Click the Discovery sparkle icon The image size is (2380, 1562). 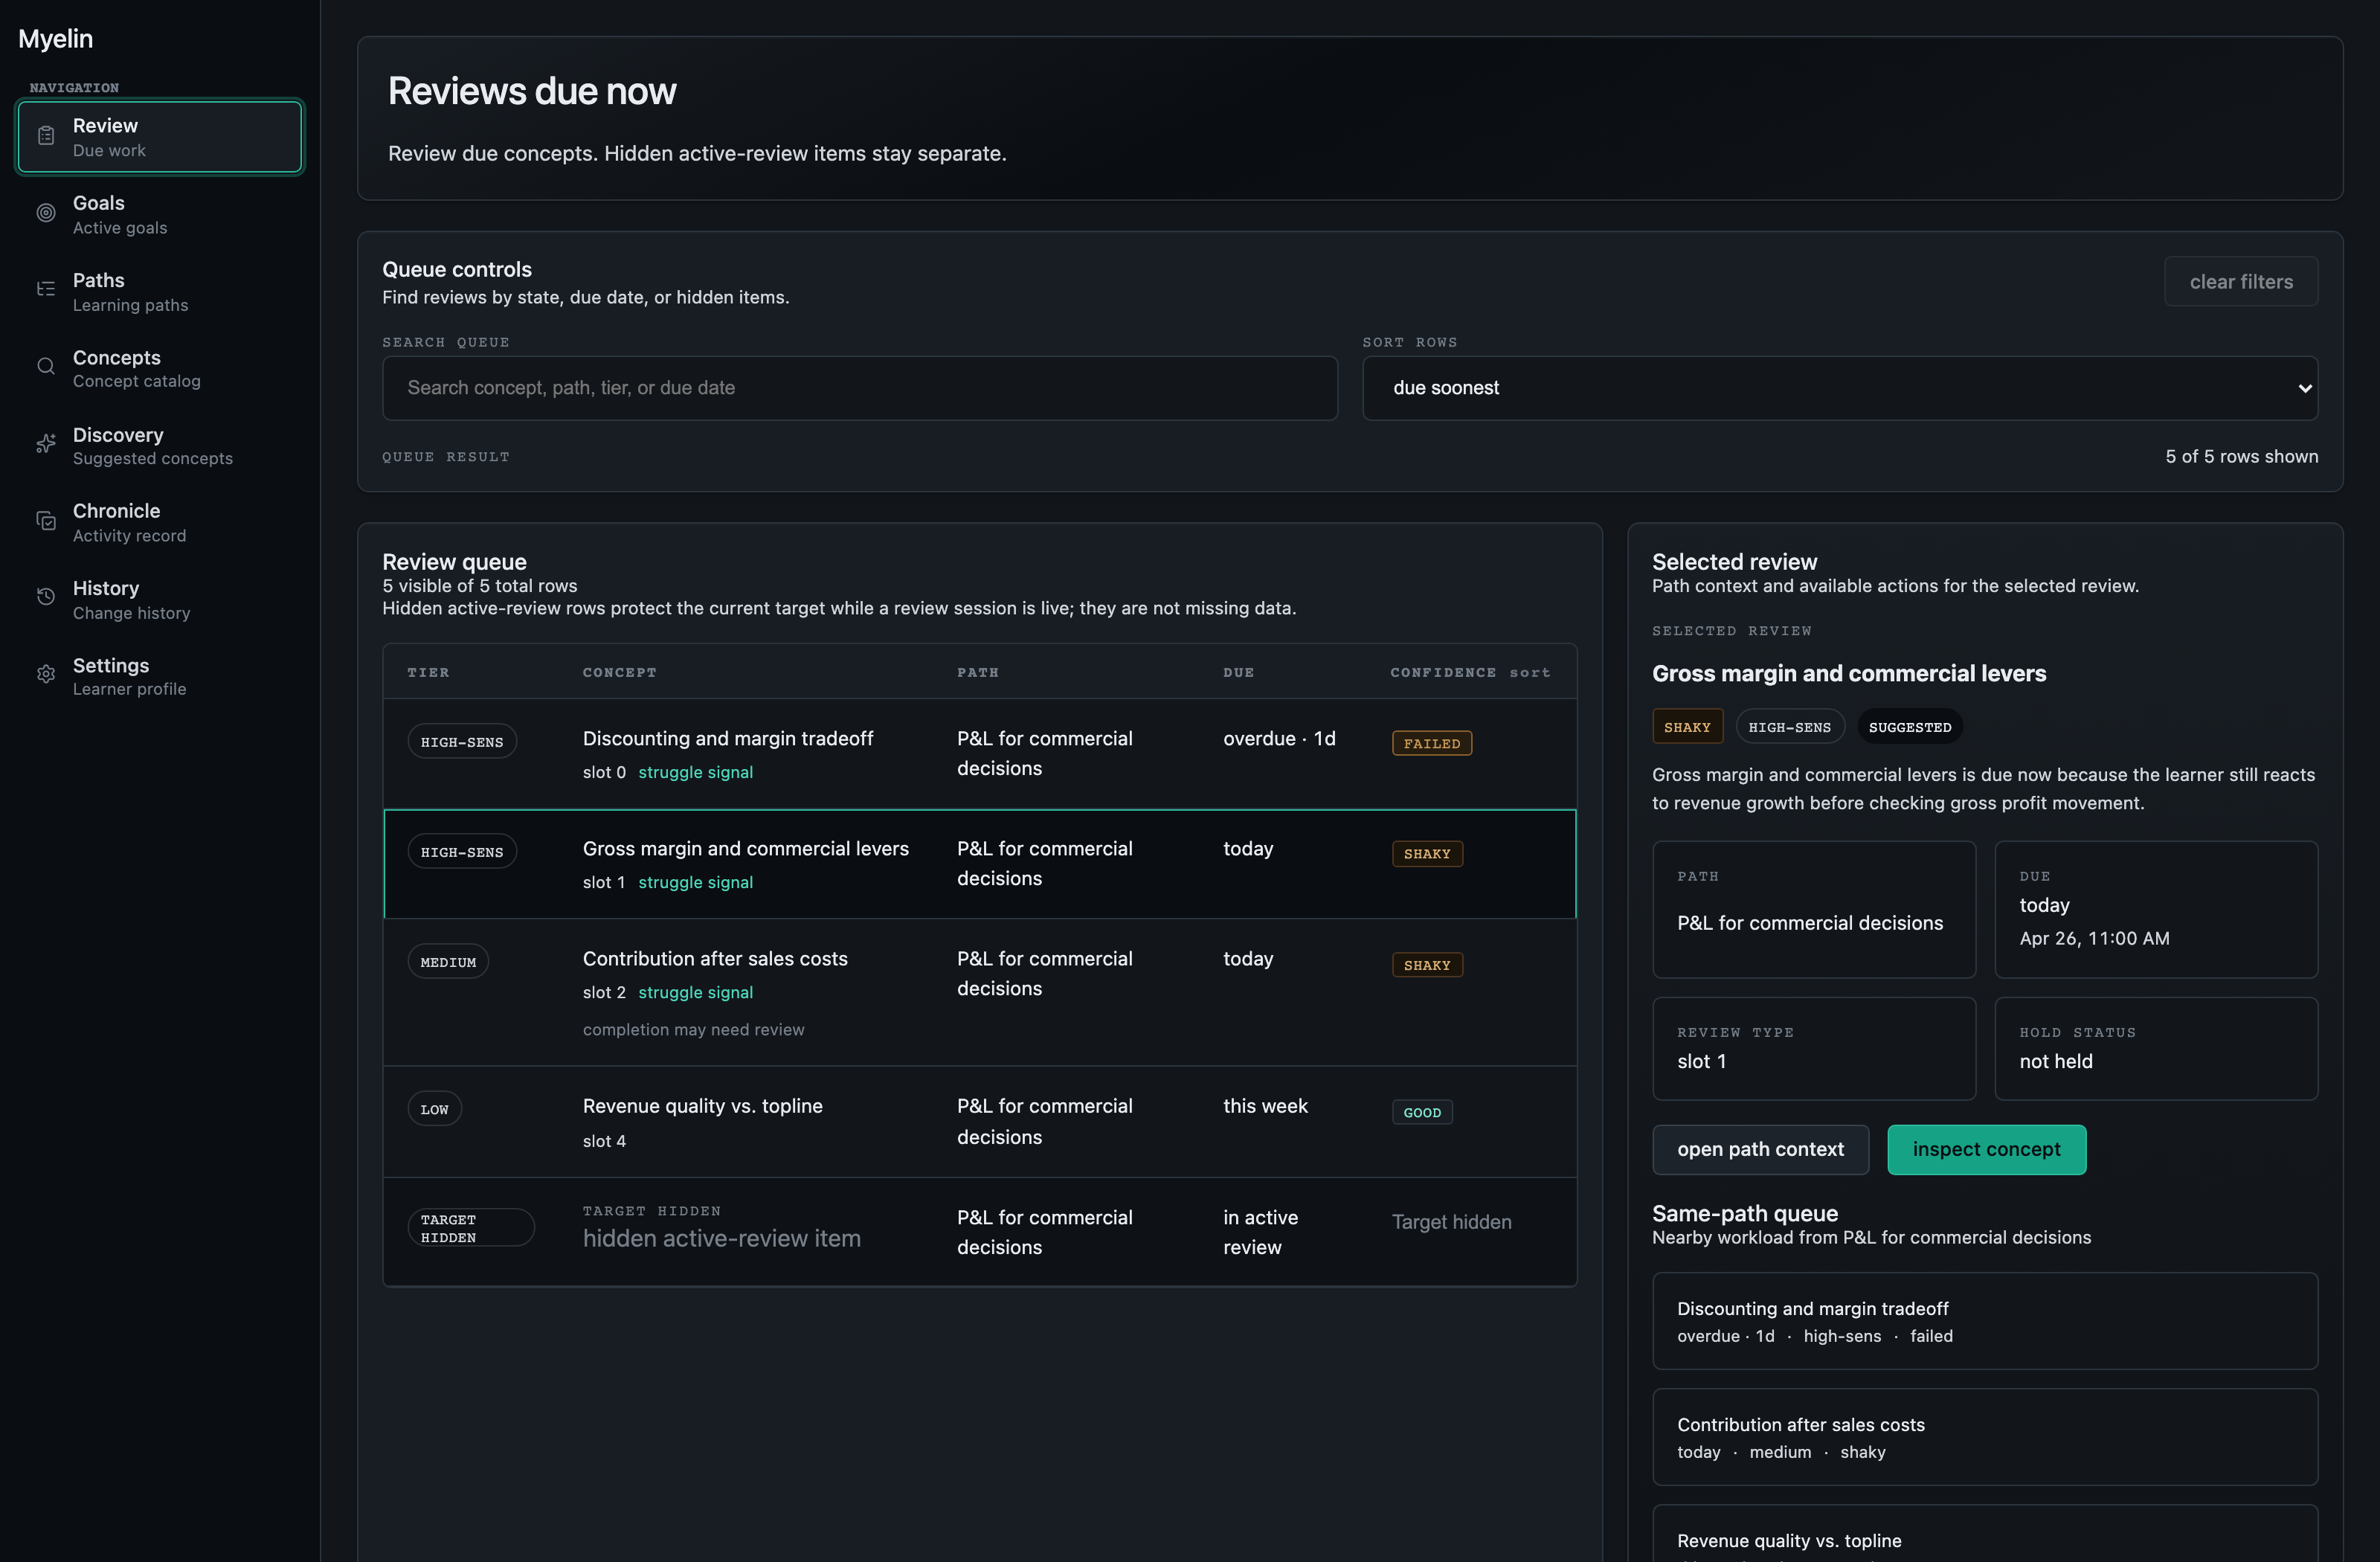[46, 444]
